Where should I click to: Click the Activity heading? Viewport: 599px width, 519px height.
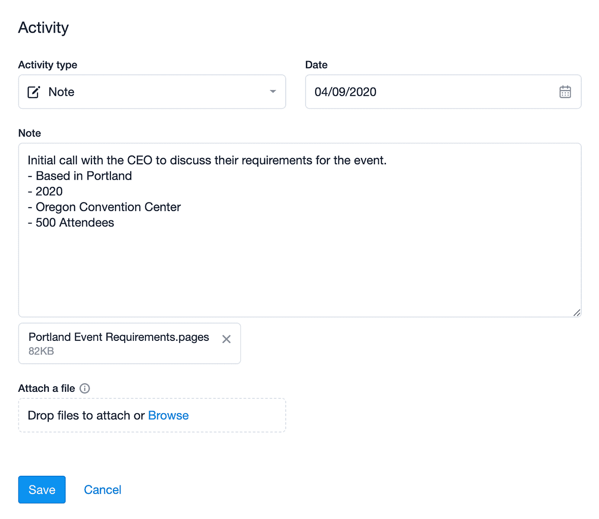[x=44, y=27]
